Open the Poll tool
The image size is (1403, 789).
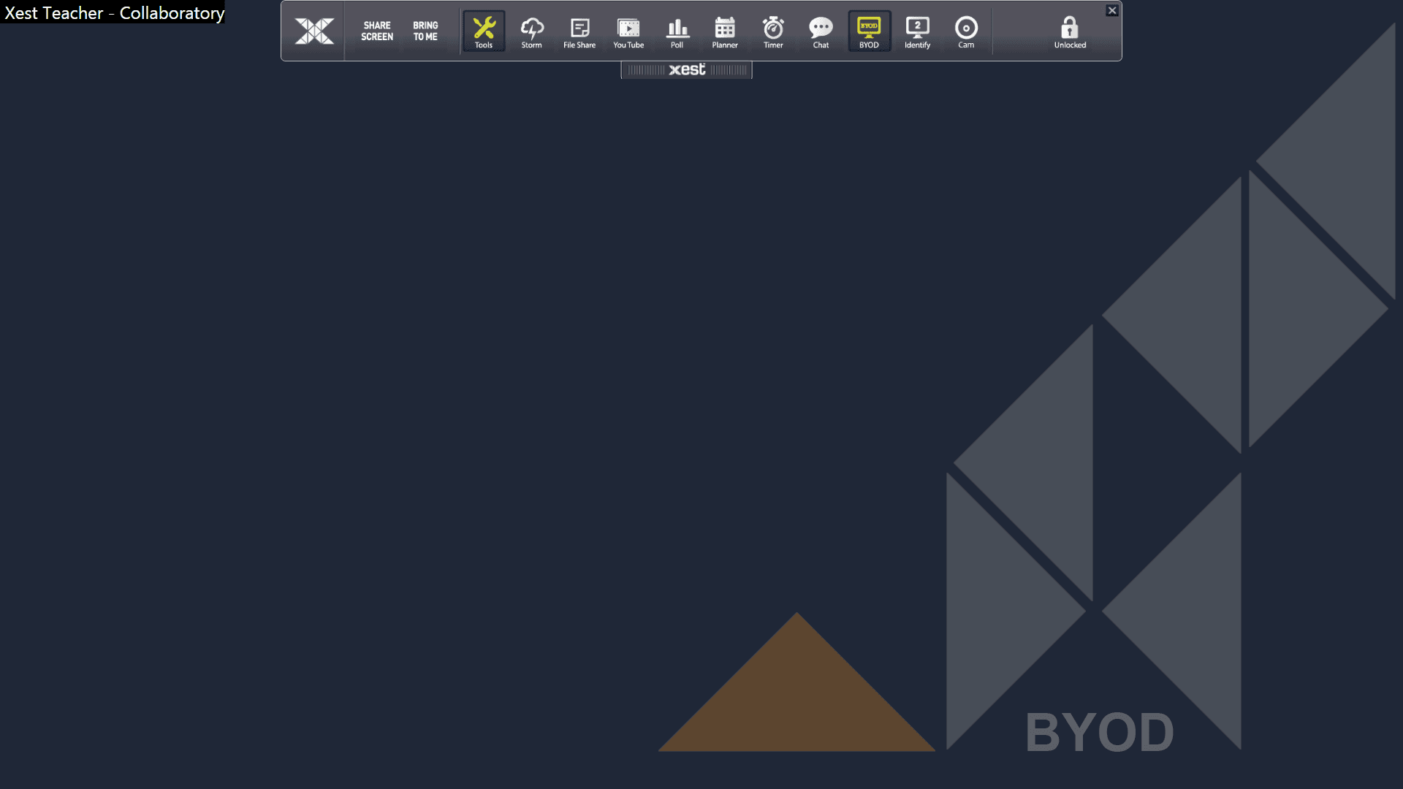677,31
